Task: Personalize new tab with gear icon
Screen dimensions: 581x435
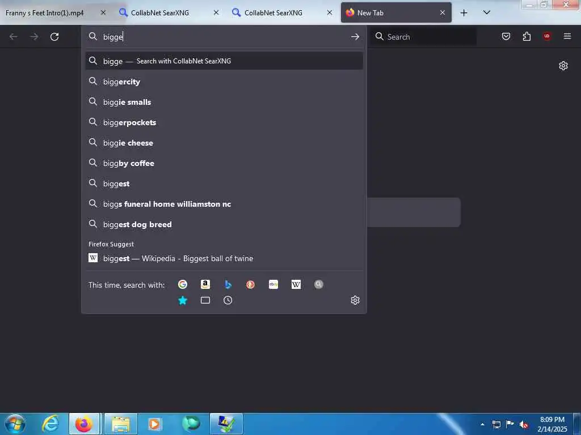Action: [563, 66]
